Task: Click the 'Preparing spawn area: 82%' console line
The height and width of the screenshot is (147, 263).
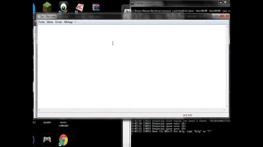Action: point(158,129)
